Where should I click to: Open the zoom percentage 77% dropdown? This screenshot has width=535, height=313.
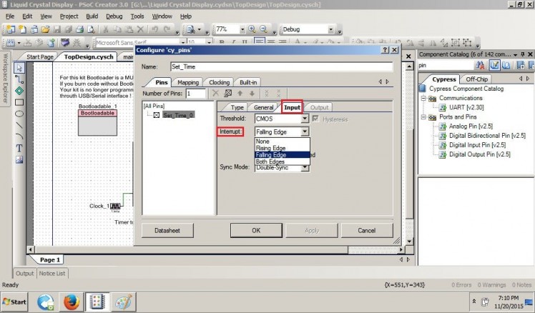(x=242, y=30)
